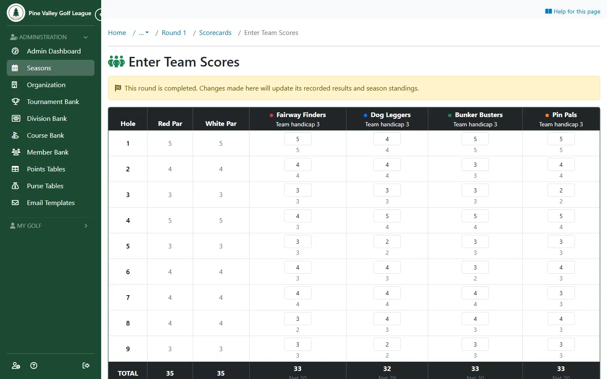Screen dimensions: 607x379
Task: Click Dog Leggers total score 32
Action: pos(387,368)
